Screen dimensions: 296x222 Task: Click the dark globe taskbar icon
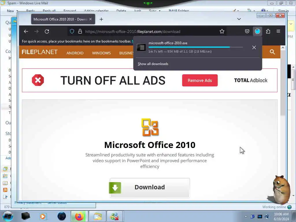click(x=62, y=216)
